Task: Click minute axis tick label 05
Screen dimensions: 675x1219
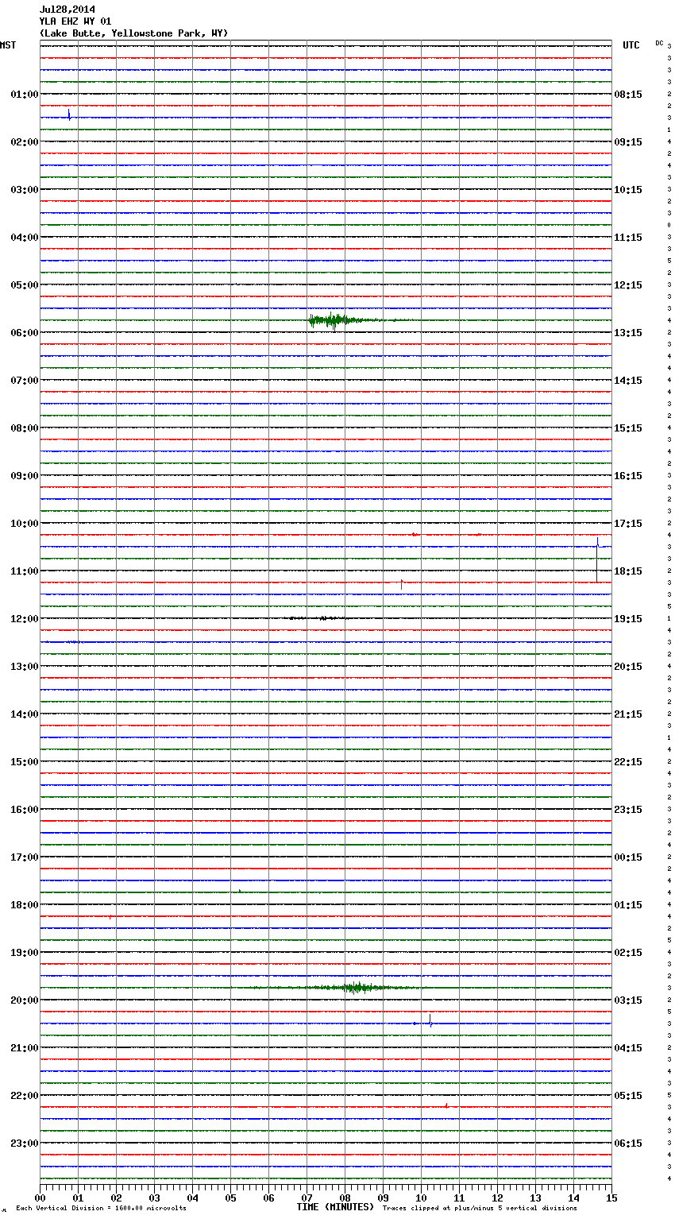Action: 230,1198
